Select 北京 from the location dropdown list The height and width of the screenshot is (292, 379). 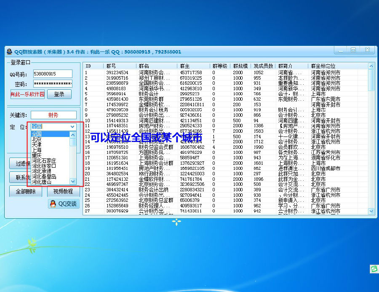pos(37,139)
